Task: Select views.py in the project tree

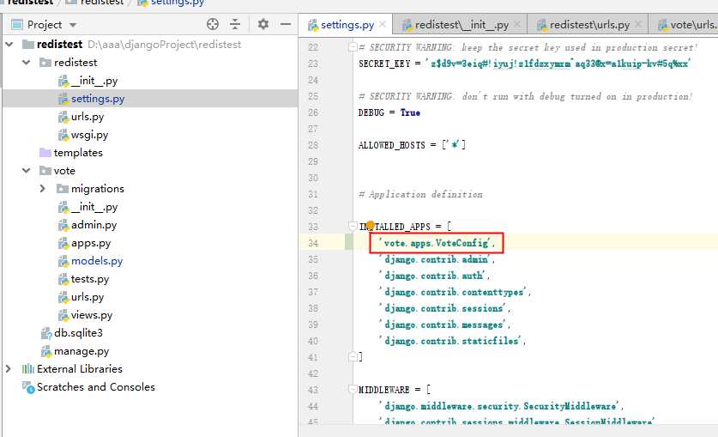Action: pyautogui.click(x=92, y=315)
